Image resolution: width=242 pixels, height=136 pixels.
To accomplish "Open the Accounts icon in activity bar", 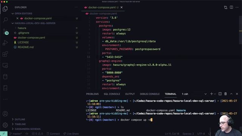I will point(5,114).
